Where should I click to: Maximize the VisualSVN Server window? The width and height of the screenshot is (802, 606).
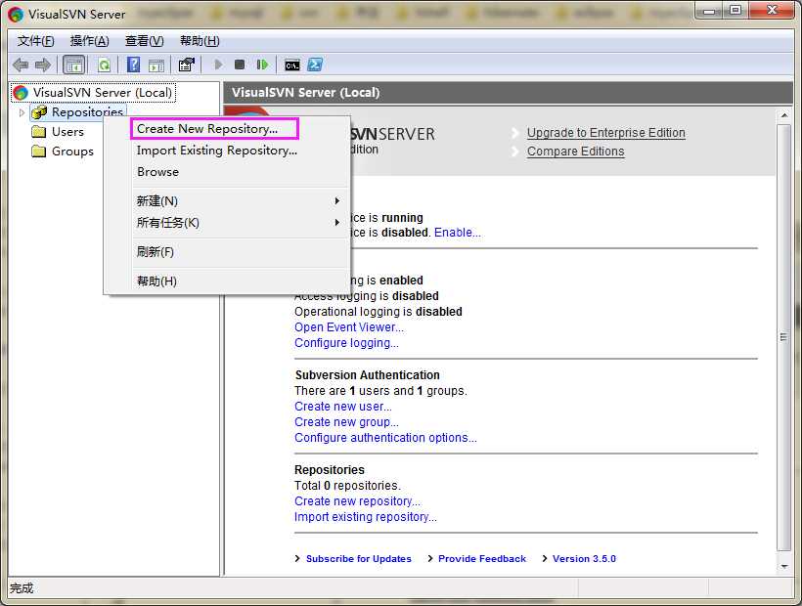click(735, 11)
